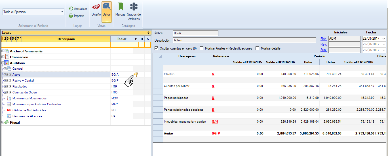Viewport: 388px width, 156px height.
Task: Open the Marcas catalog
Action: (x=120, y=10)
